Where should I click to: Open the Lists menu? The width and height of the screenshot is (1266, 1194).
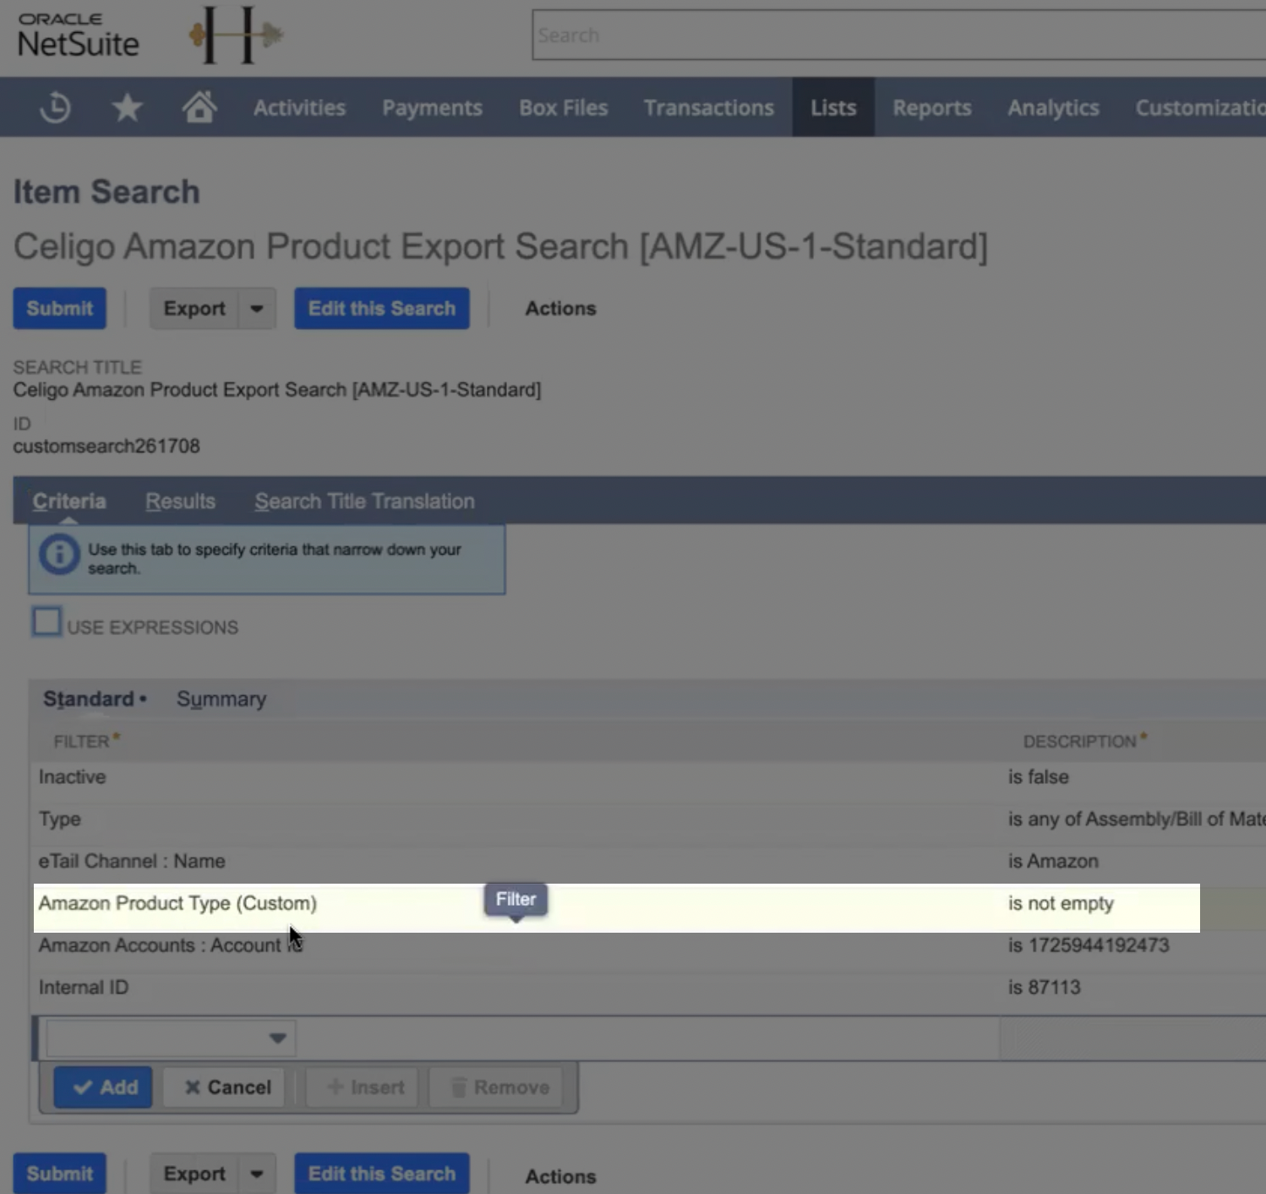(x=833, y=107)
